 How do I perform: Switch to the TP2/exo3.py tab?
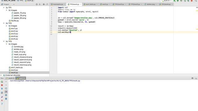[x=119, y=4]
